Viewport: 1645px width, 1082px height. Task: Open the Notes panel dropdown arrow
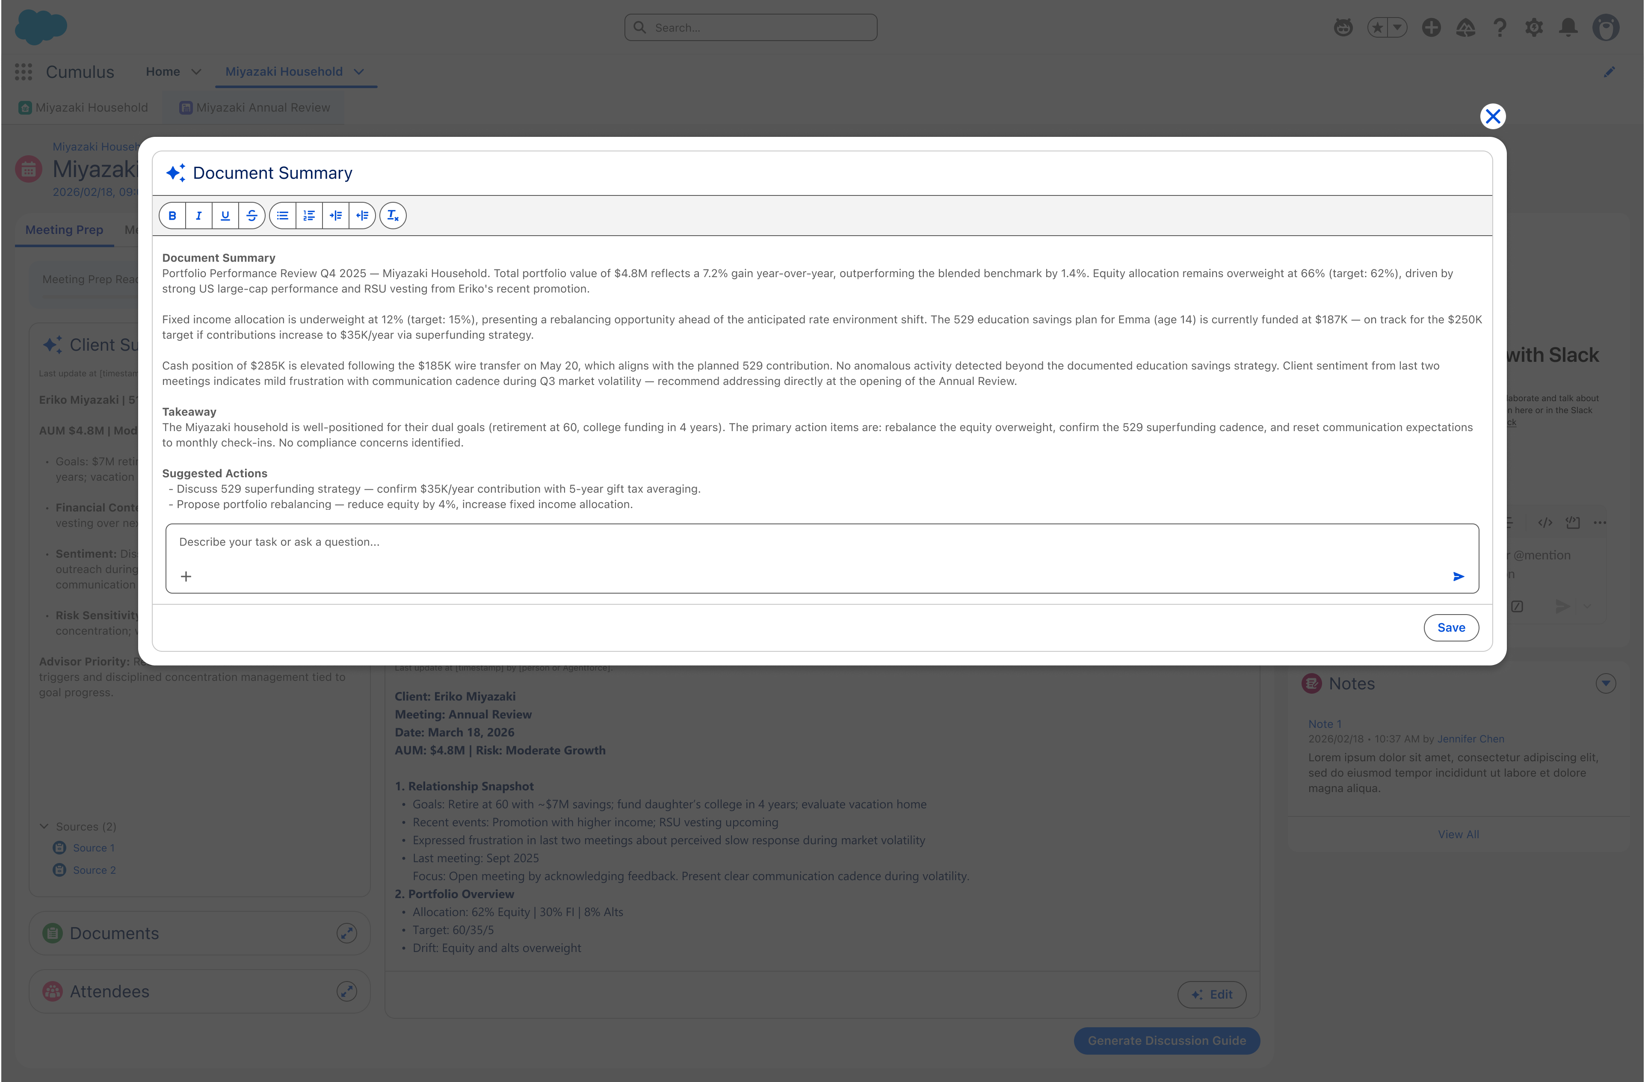click(1606, 683)
